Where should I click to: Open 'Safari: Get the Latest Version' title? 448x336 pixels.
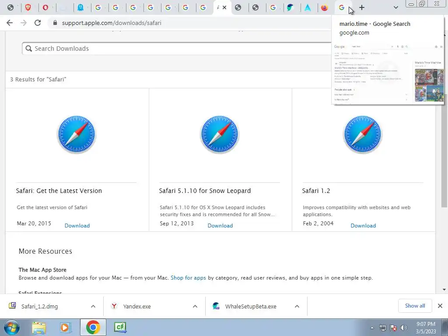[59, 191]
